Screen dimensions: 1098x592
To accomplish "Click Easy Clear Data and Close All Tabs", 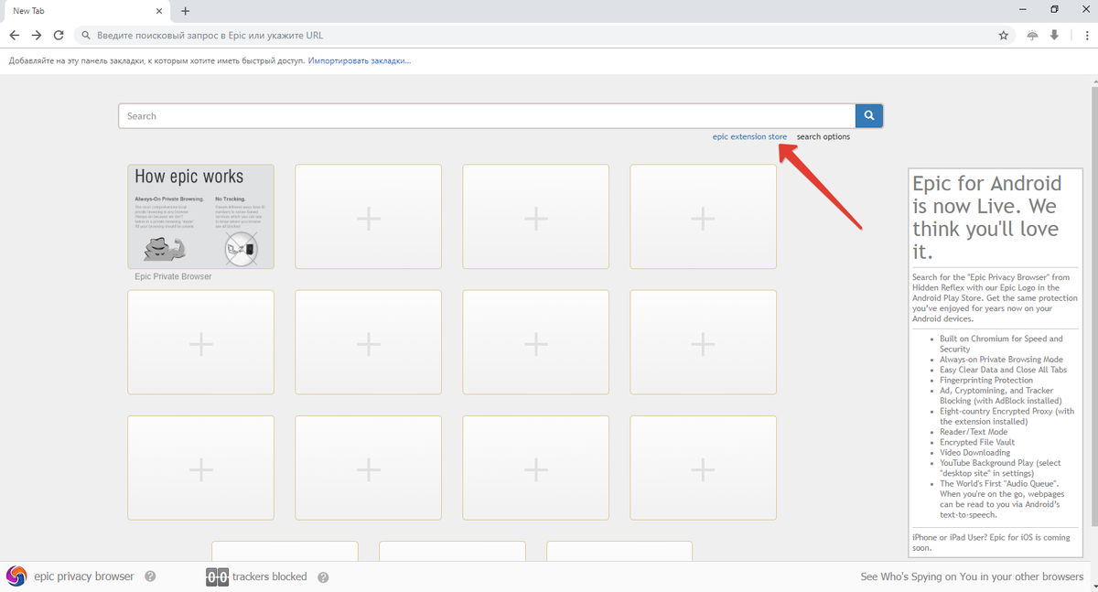I will click(x=1003, y=370).
